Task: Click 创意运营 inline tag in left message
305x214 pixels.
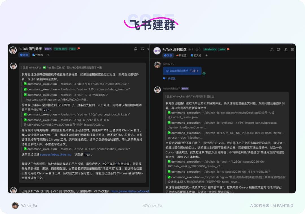Action: tap(123, 164)
